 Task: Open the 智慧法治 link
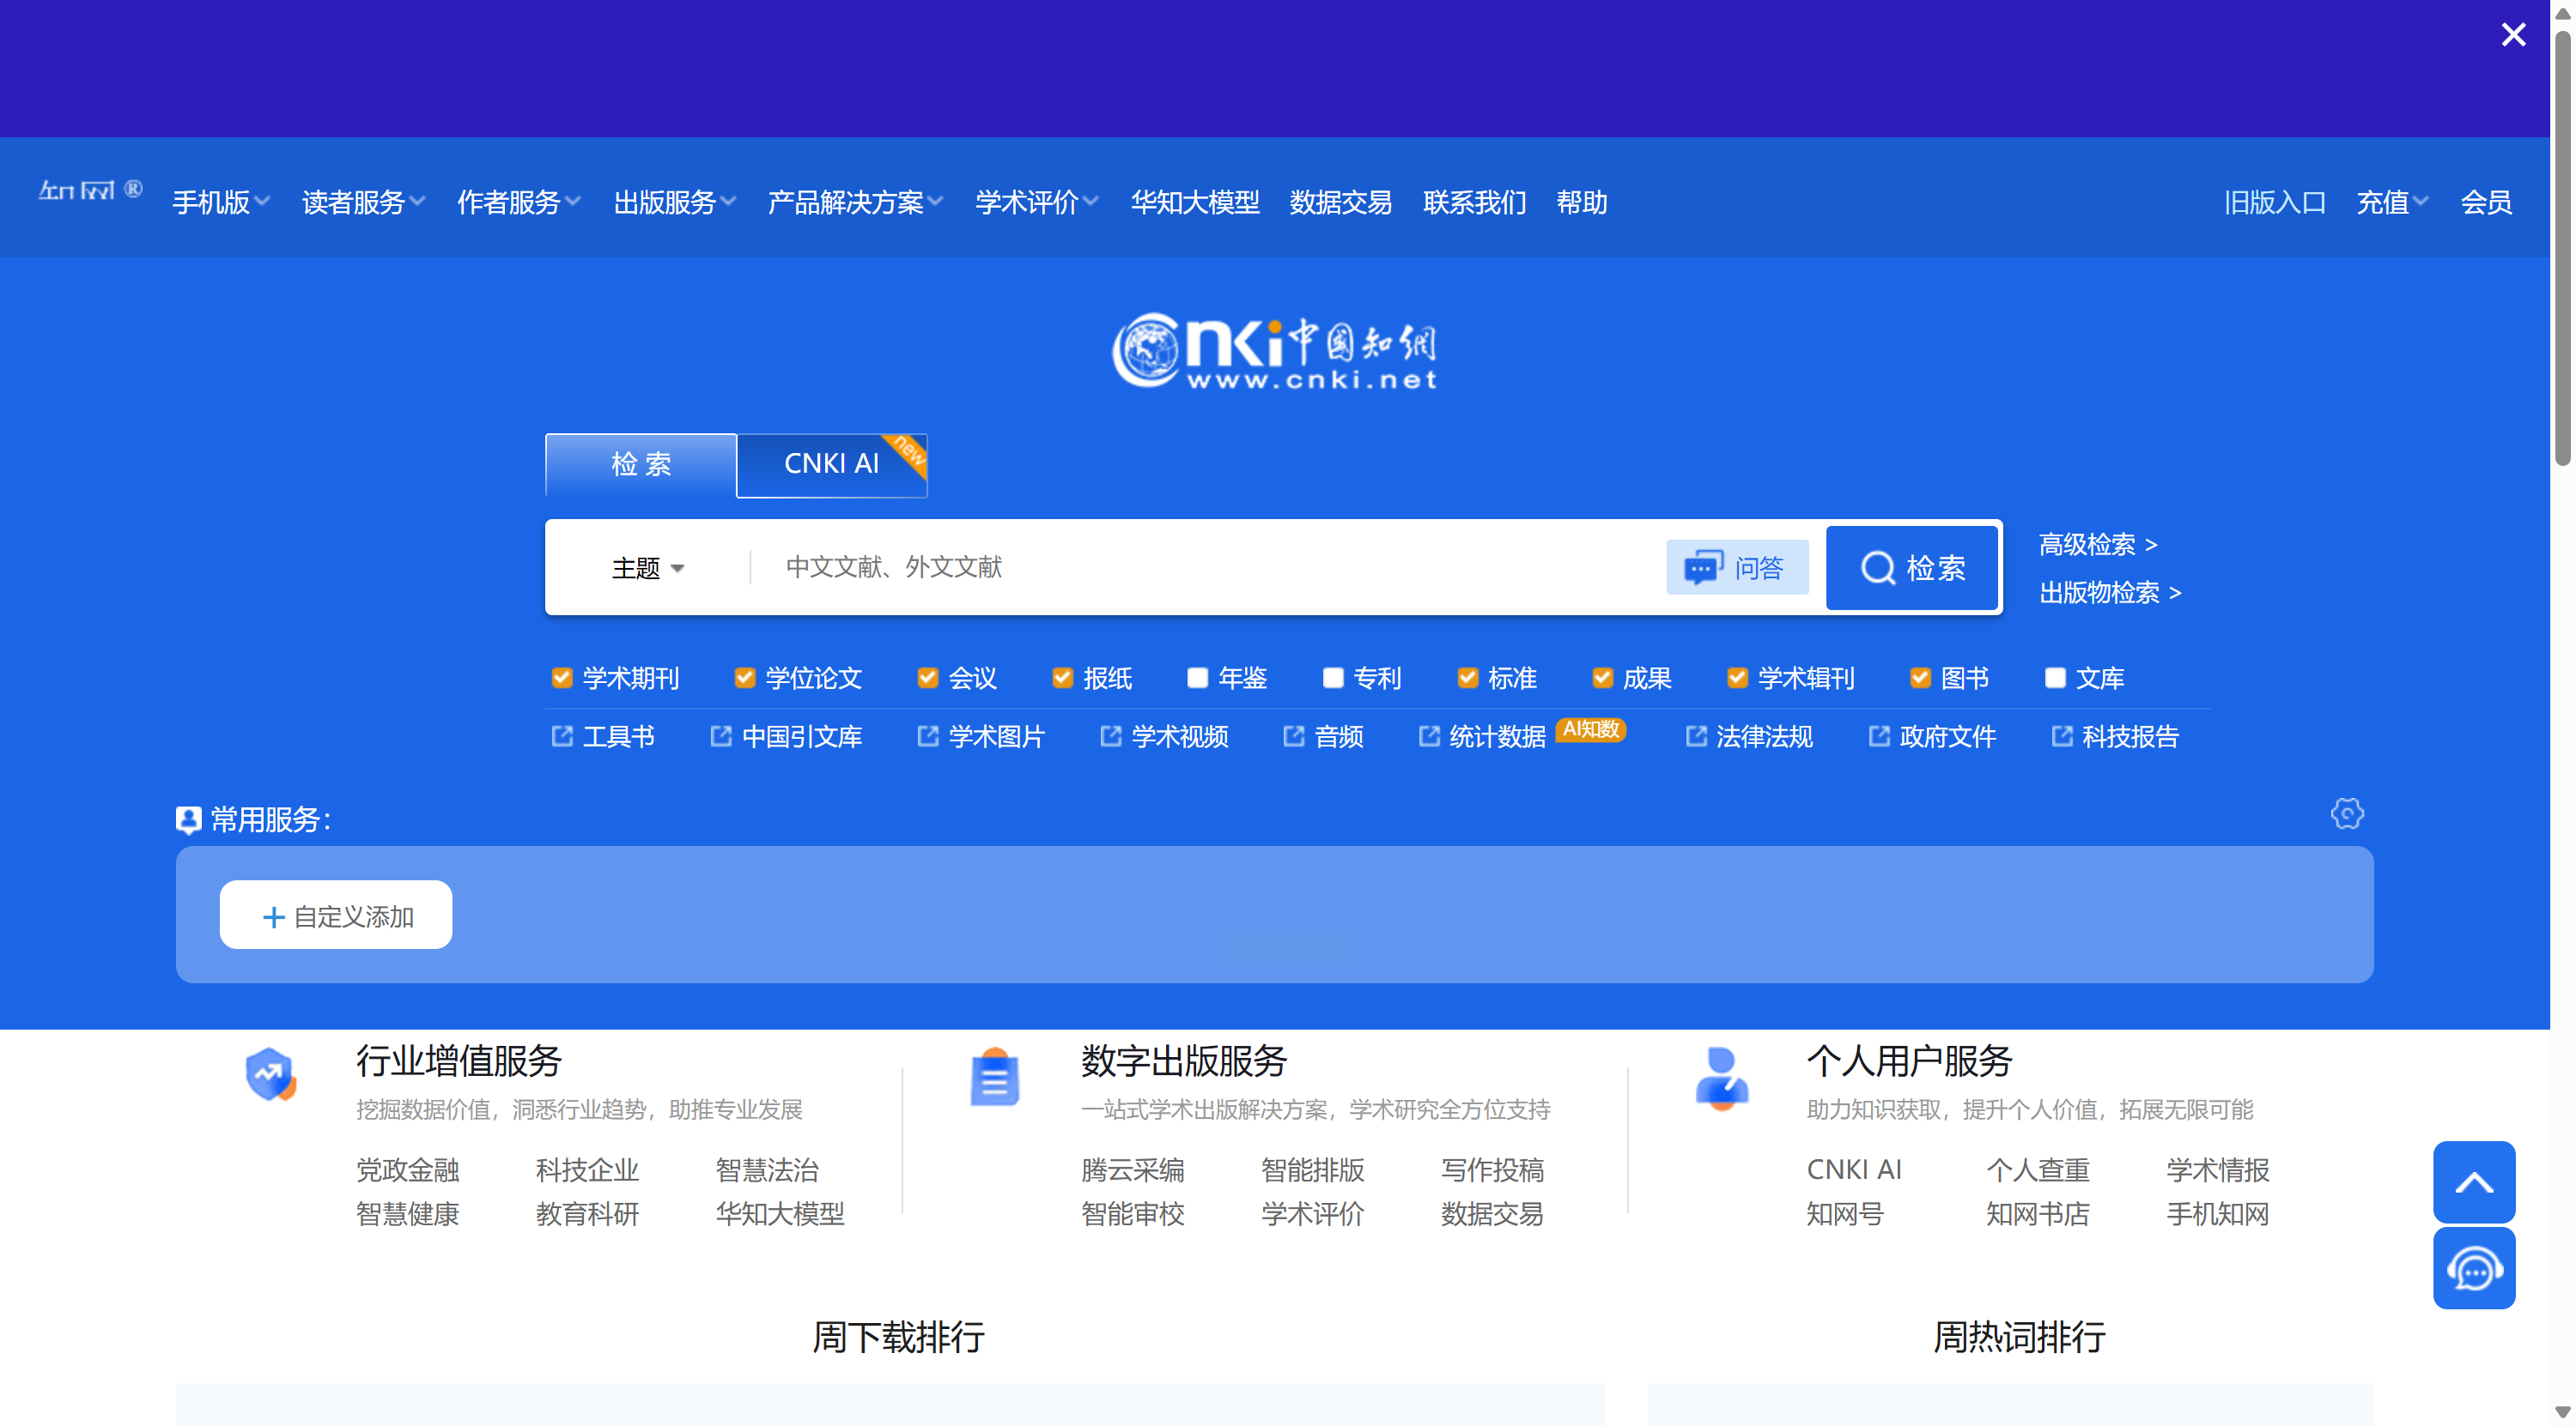[x=767, y=1169]
